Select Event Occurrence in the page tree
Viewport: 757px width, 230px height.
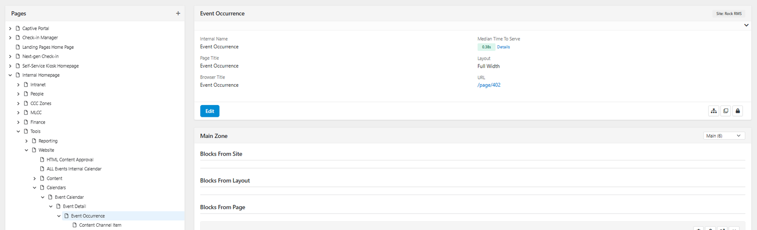coord(88,216)
